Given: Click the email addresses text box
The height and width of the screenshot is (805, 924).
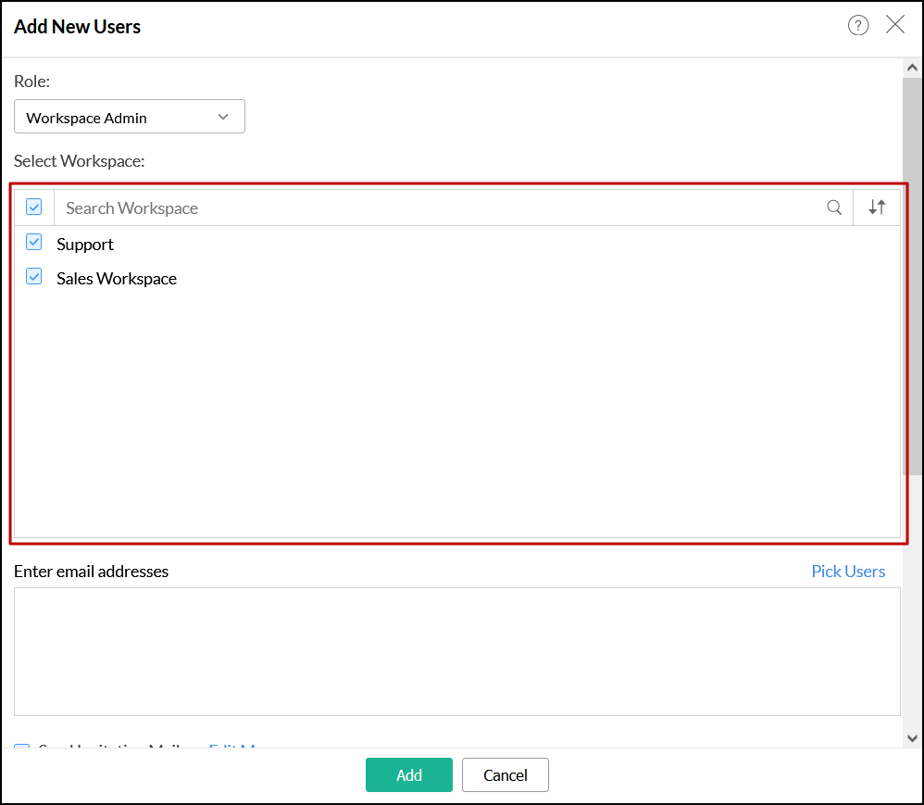Looking at the screenshot, I should tap(456, 651).
